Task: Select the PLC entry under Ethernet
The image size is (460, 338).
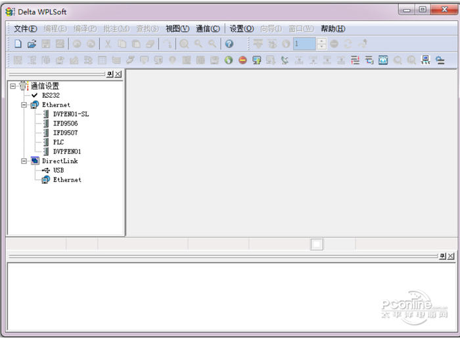Action: pos(58,142)
